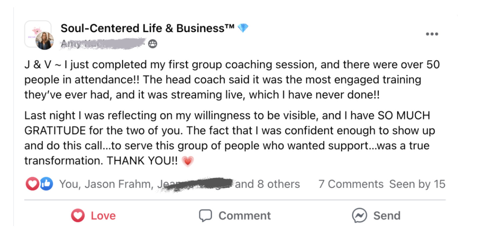Viewport: 487px width, 232px height.
Task: Toggle the Love reaction label
Action: pyautogui.click(x=103, y=216)
